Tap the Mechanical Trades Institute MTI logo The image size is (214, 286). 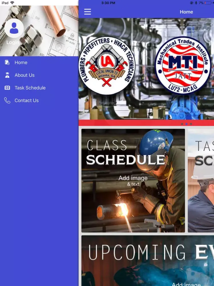coord(183,65)
